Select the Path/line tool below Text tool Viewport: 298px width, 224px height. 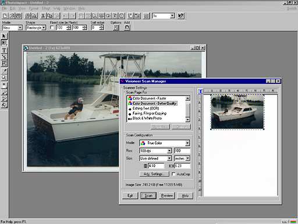[x=4, y=57]
